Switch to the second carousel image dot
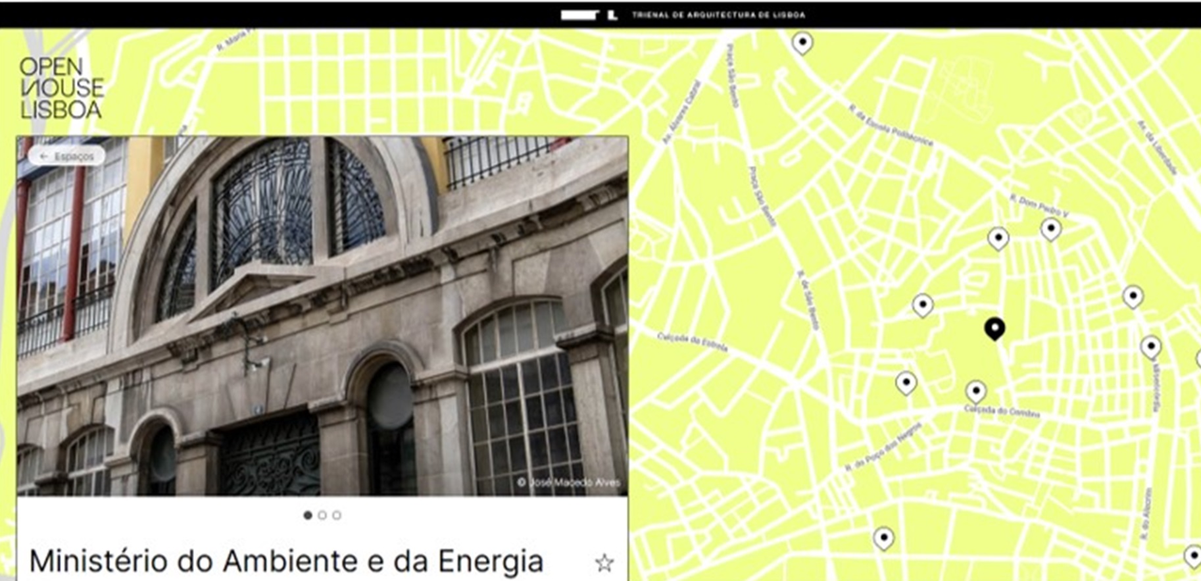 [x=322, y=515]
